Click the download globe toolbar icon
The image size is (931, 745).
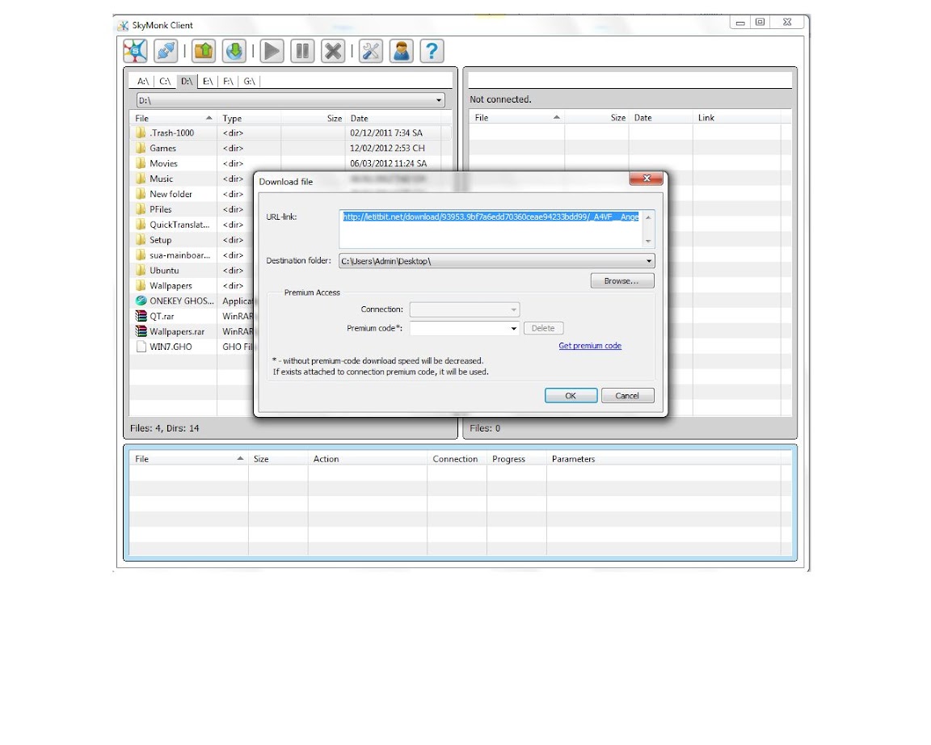(x=234, y=52)
